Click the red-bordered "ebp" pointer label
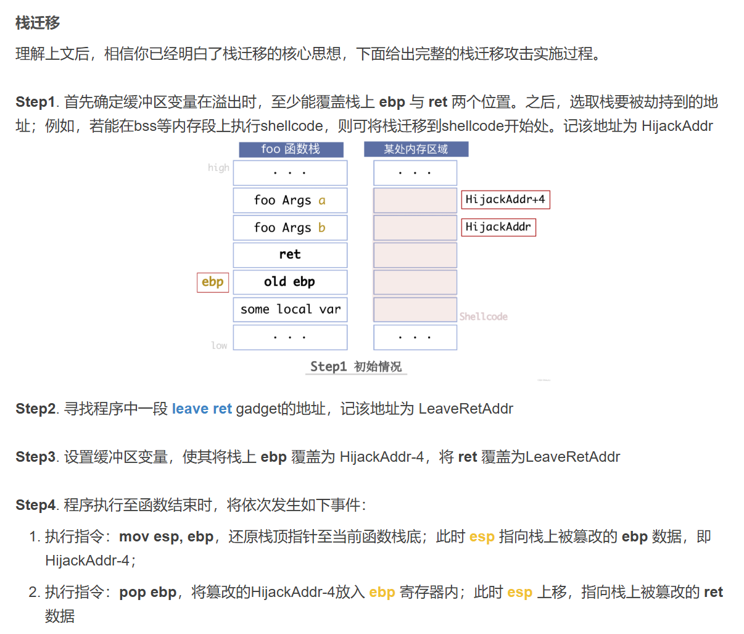 tap(213, 282)
